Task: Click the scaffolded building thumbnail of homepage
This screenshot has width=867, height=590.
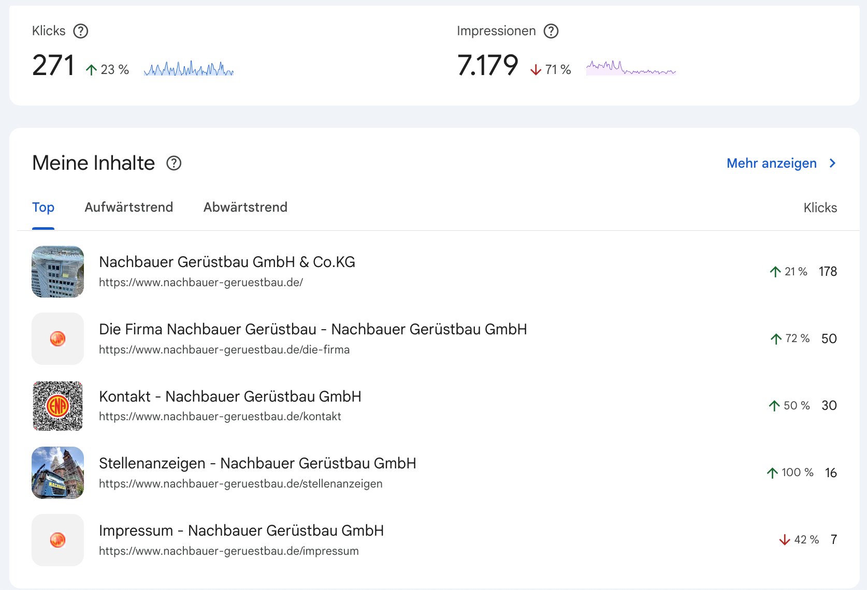Action: click(57, 272)
